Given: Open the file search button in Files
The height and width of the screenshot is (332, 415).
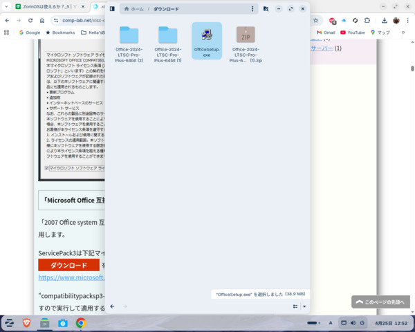Looking at the screenshot, I should (266, 9).
